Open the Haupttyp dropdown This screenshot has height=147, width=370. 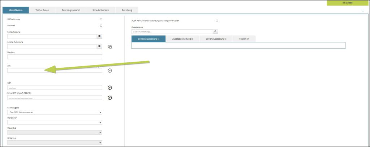click(55, 132)
